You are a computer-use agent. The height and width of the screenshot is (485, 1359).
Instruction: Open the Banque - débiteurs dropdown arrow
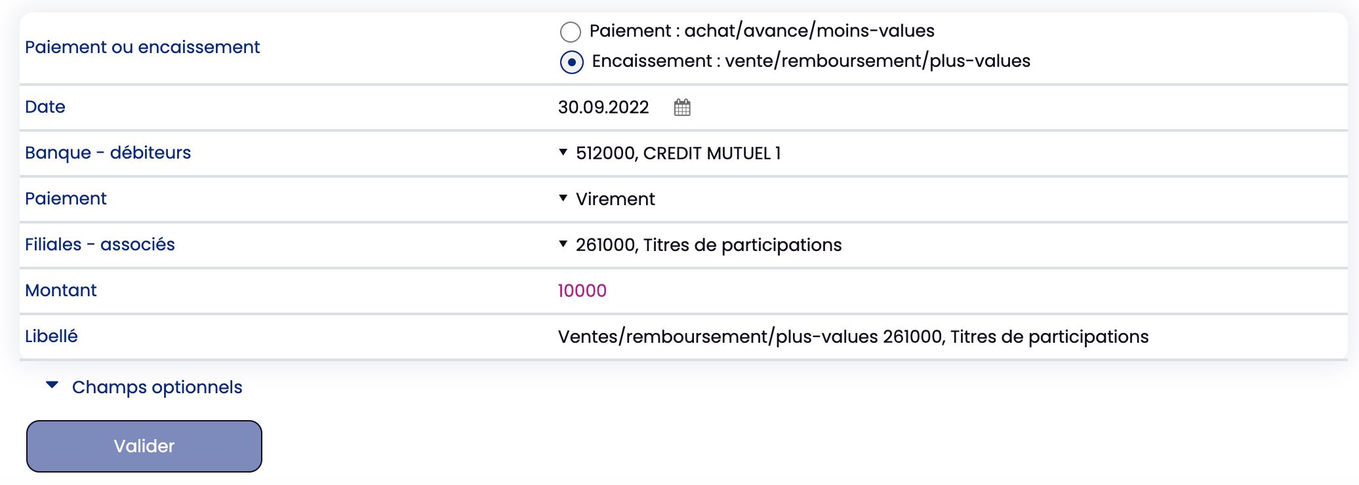click(563, 152)
